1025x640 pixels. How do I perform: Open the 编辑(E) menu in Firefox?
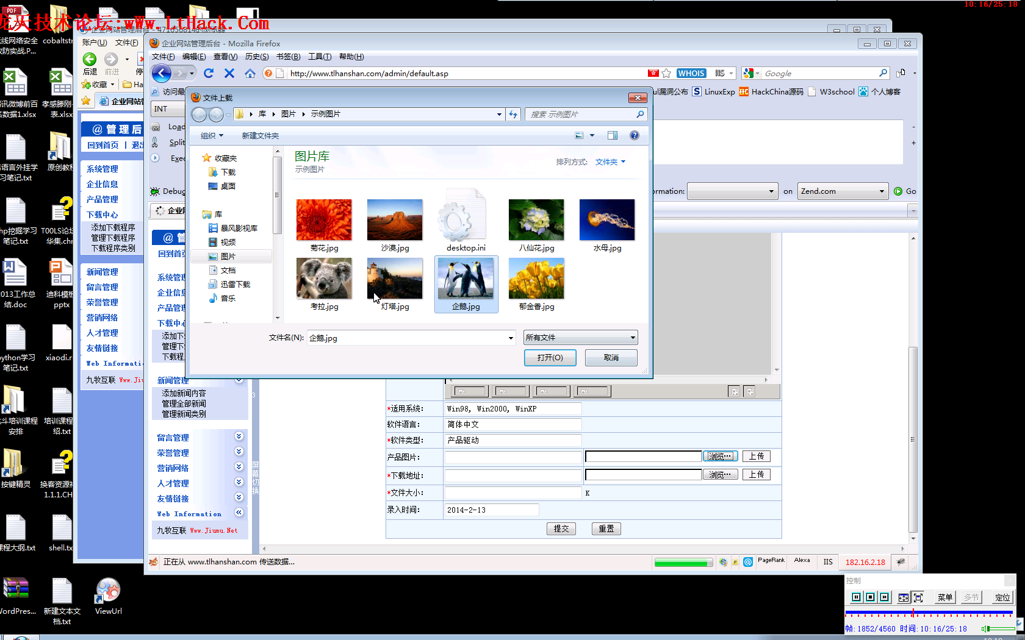[194, 57]
